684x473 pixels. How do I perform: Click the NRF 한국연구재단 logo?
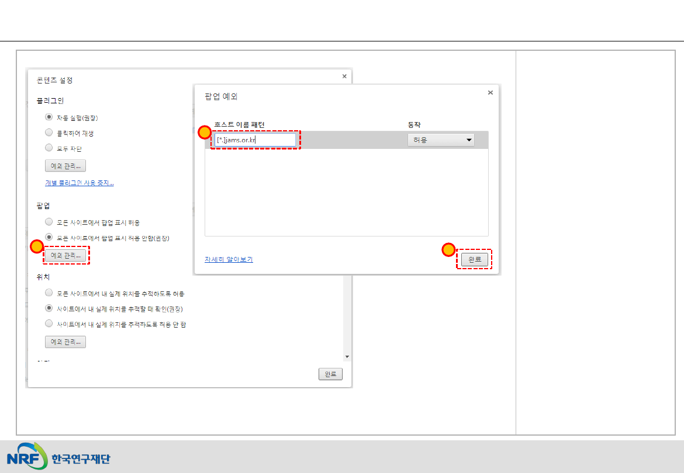[58, 458]
